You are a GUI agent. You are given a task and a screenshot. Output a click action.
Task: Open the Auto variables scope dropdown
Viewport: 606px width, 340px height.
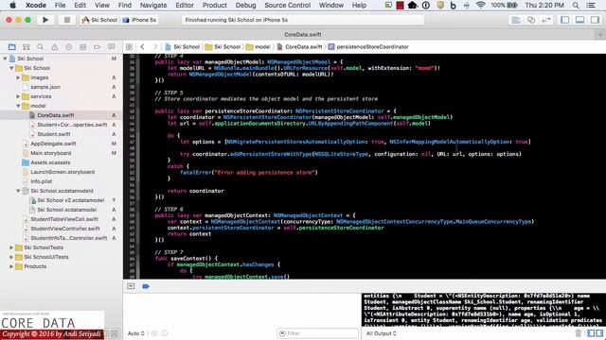click(136, 333)
